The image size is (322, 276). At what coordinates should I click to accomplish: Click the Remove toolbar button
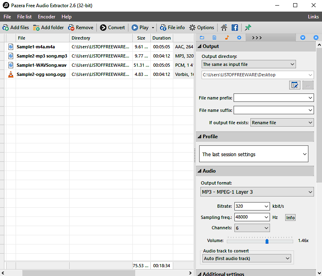click(x=81, y=28)
